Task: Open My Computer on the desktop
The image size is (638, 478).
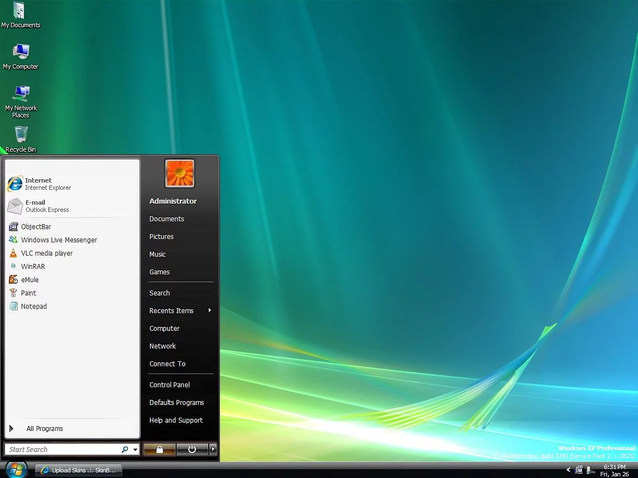Action: coord(20,56)
